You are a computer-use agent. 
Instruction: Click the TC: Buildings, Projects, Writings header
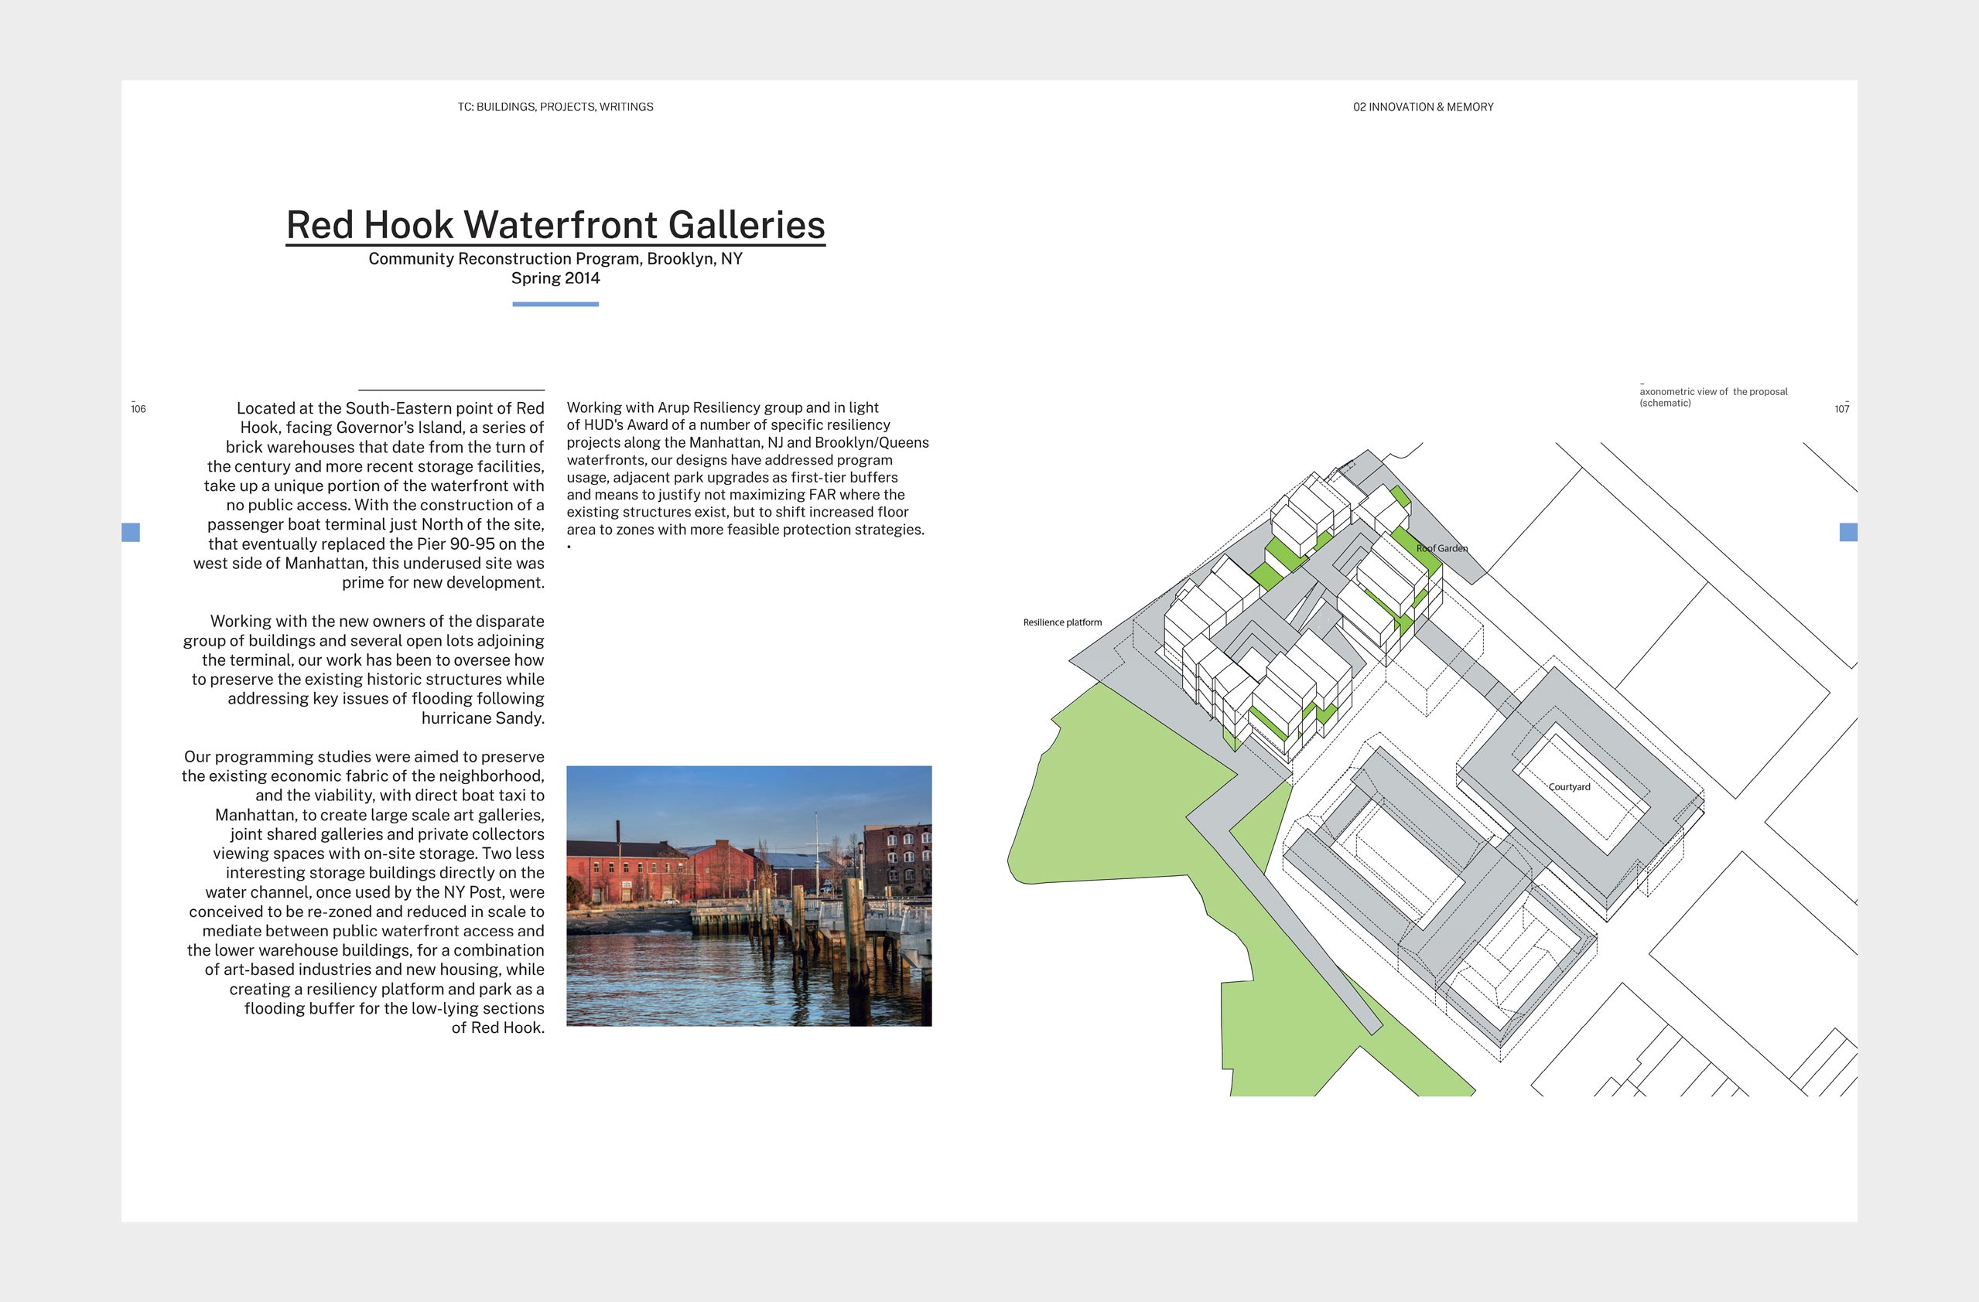click(555, 107)
